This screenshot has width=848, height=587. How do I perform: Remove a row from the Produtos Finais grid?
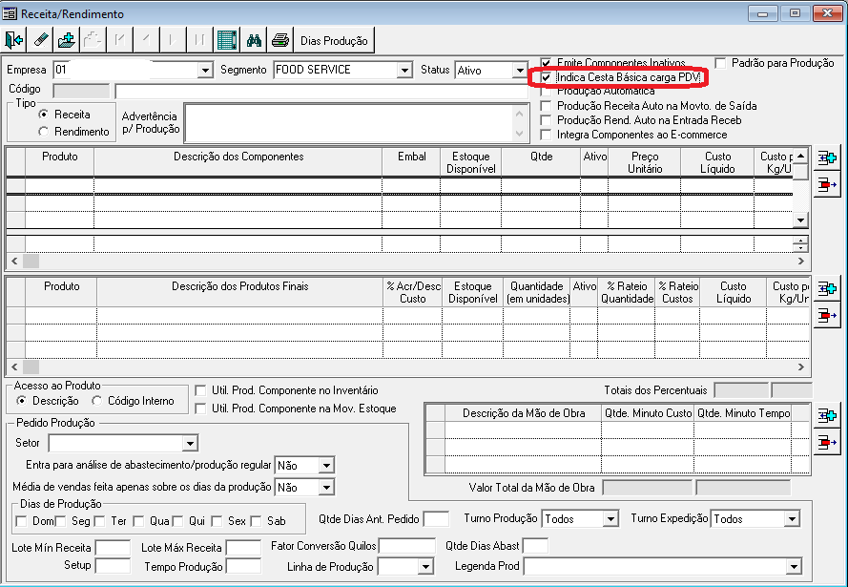[x=827, y=315]
